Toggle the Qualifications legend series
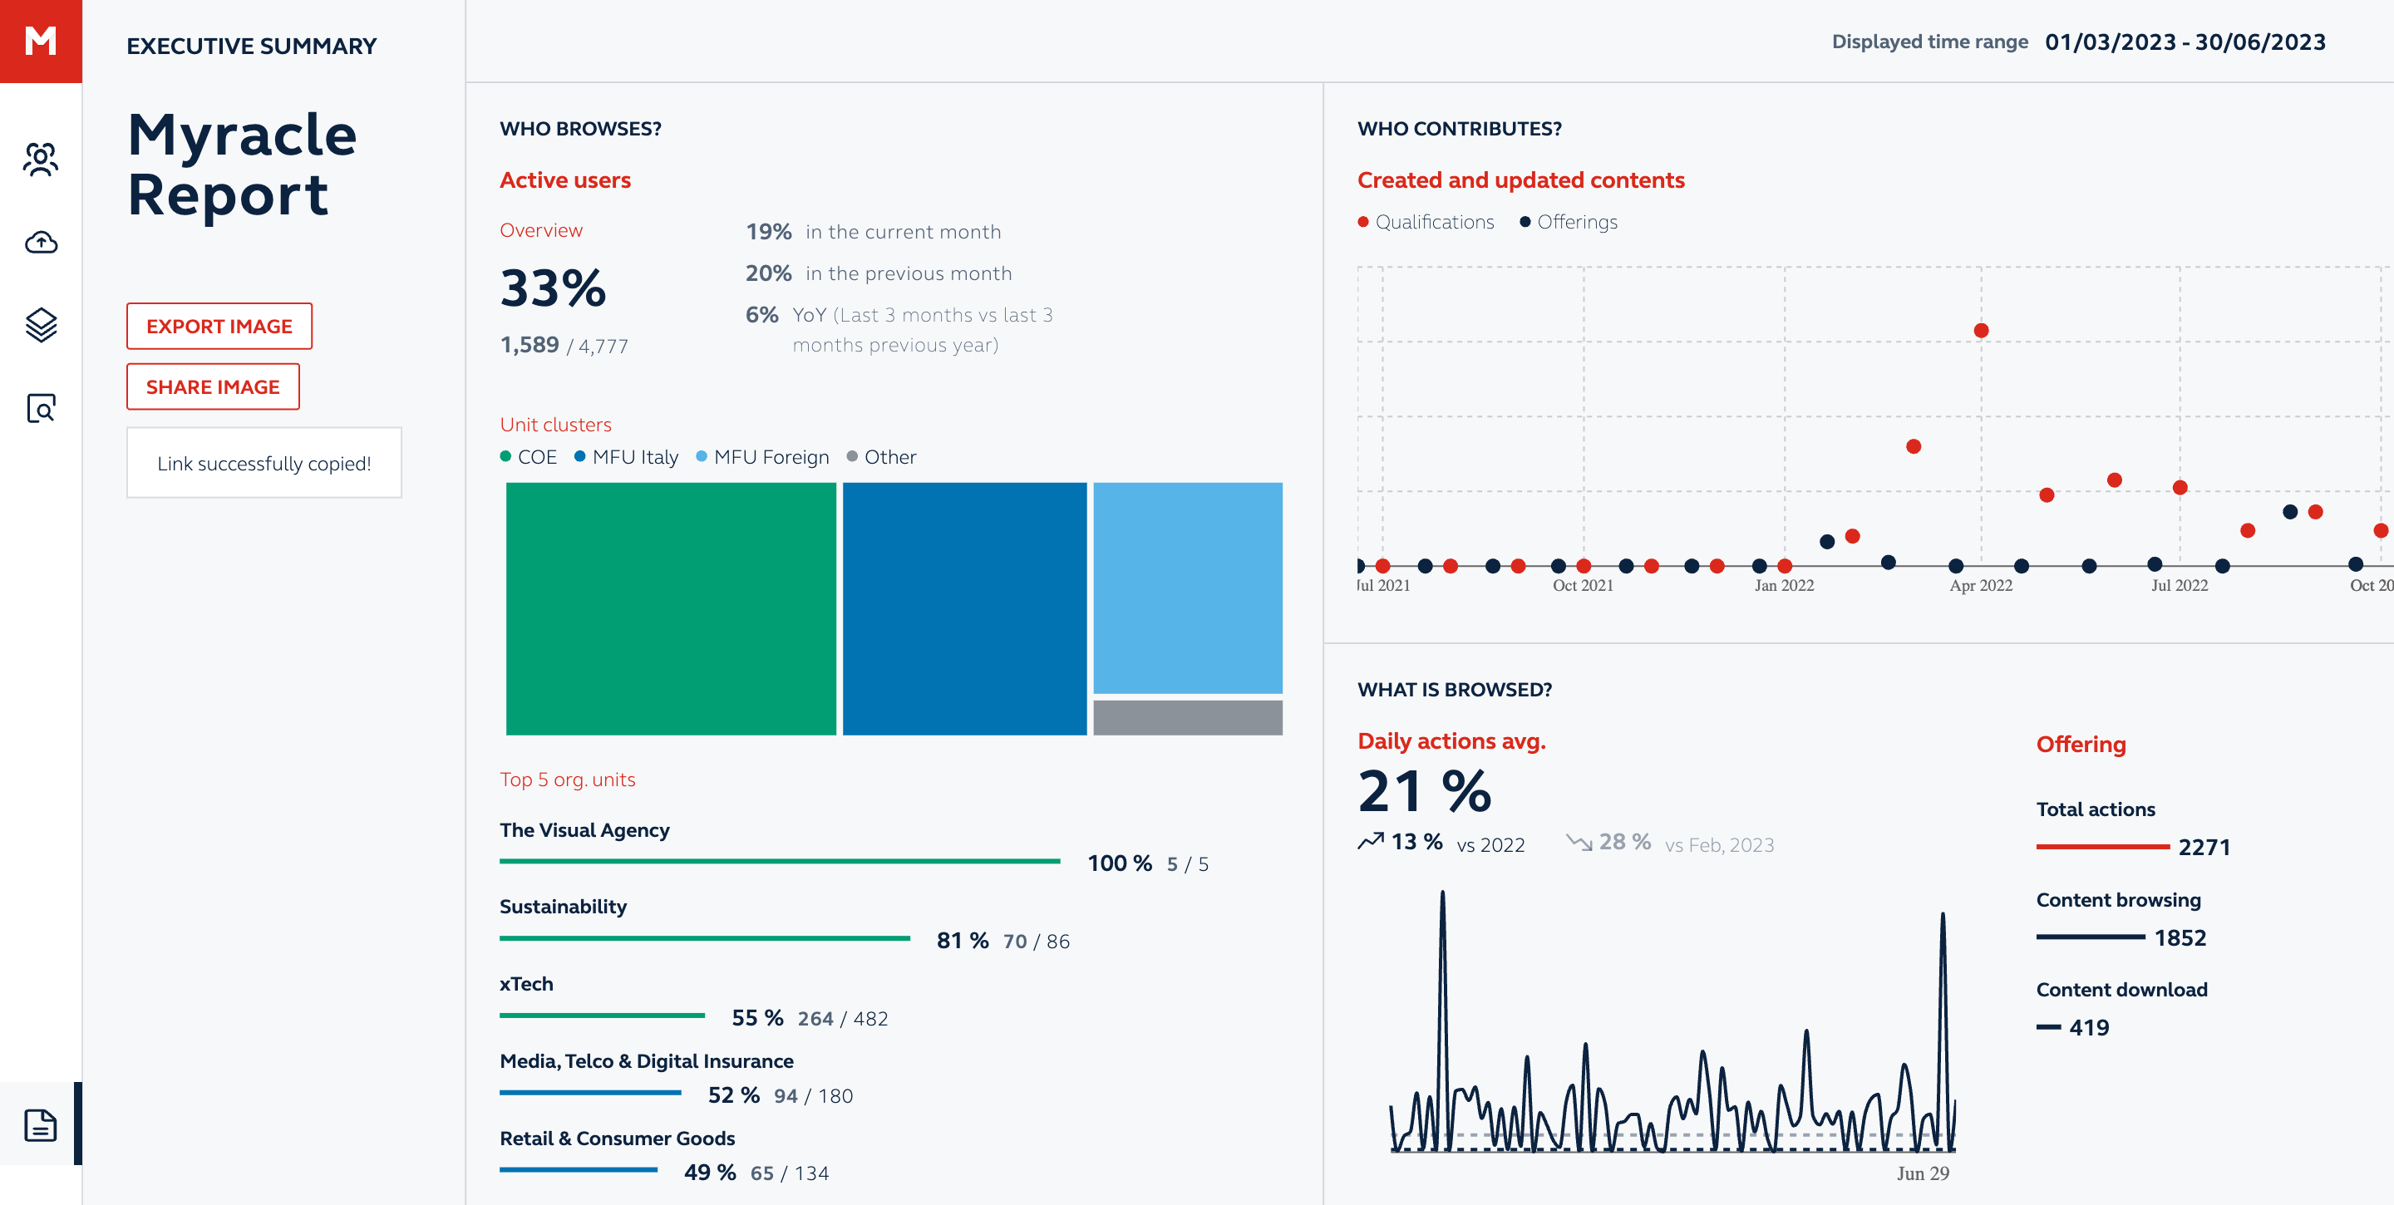This screenshot has width=2394, height=1205. click(1426, 222)
